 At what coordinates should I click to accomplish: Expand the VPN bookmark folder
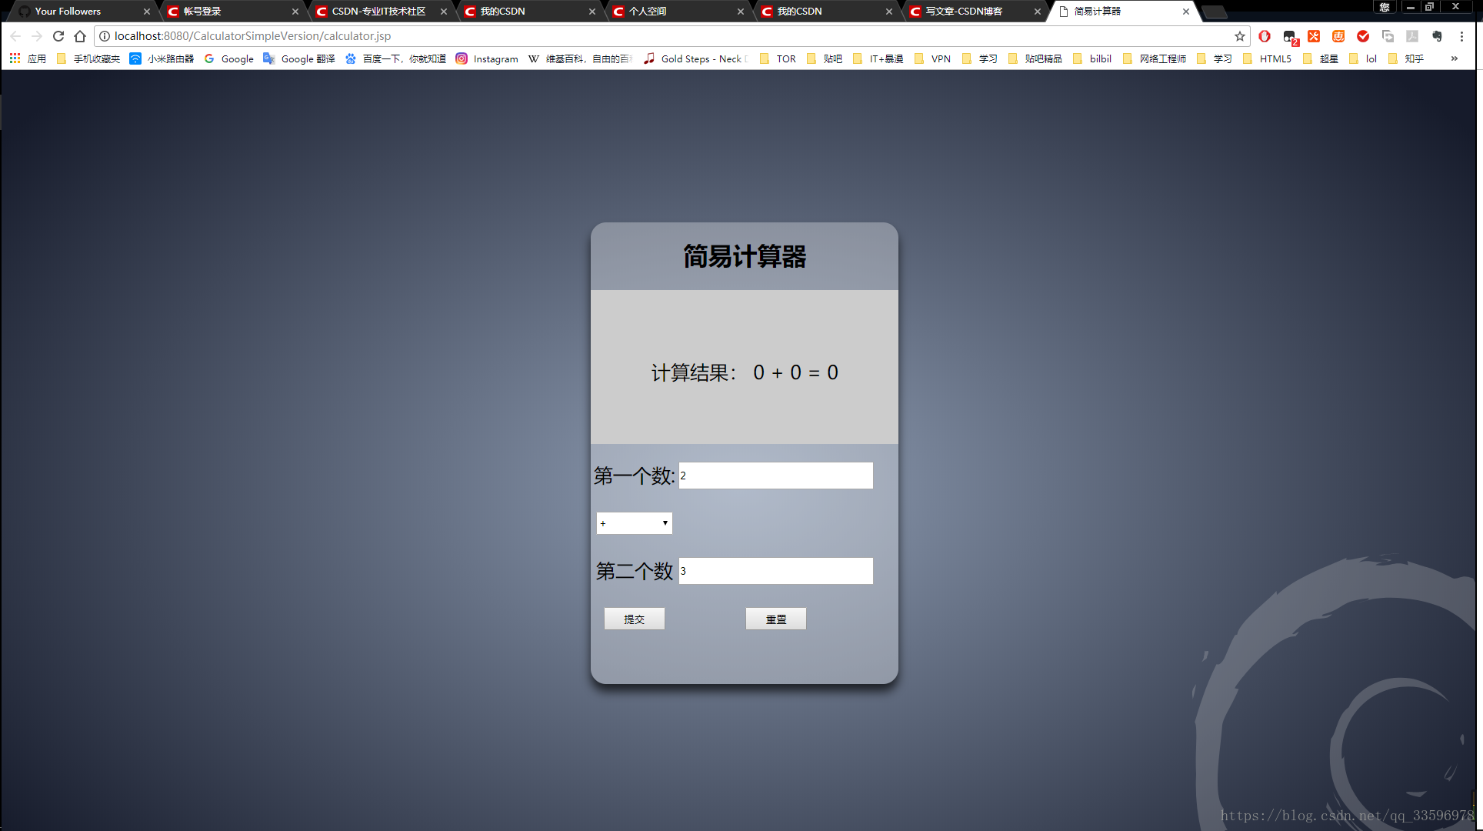coord(933,58)
